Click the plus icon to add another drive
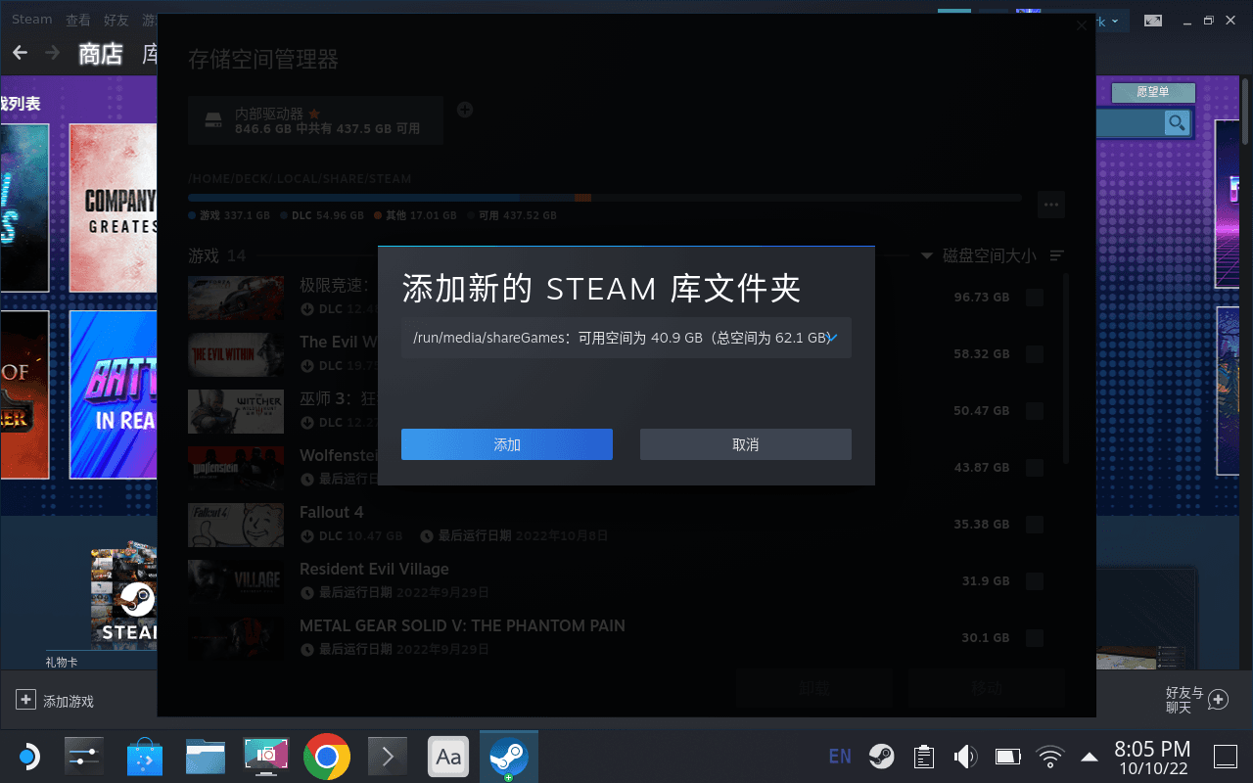Image resolution: width=1253 pixels, height=783 pixels. tap(465, 109)
